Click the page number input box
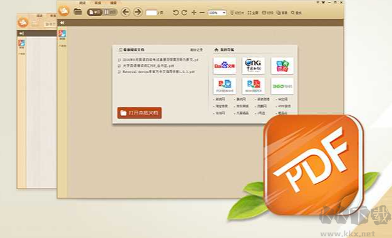Image resolution: width=392 pixels, height=238 pixels. pos(152,13)
